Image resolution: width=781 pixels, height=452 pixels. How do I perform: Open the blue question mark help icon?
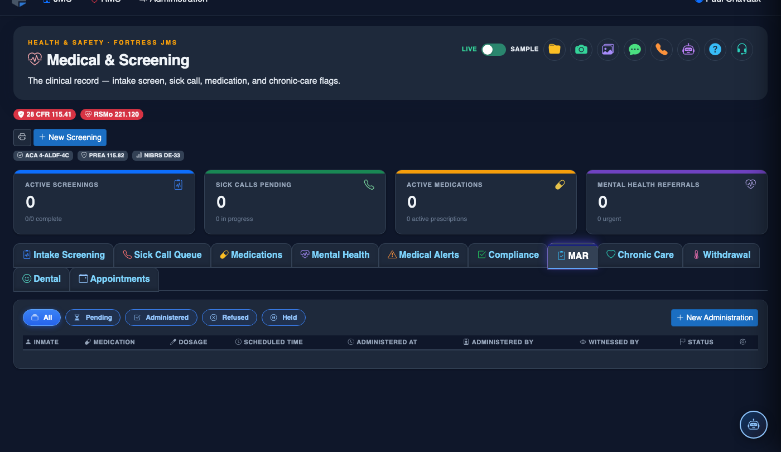(x=715, y=49)
